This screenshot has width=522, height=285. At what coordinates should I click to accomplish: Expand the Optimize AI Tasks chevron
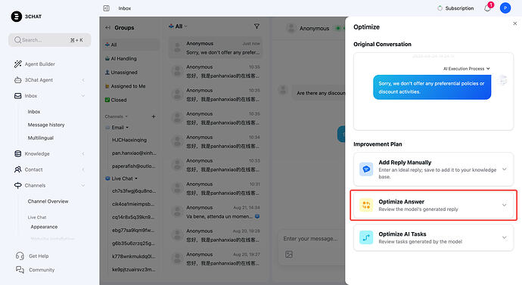(505, 237)
